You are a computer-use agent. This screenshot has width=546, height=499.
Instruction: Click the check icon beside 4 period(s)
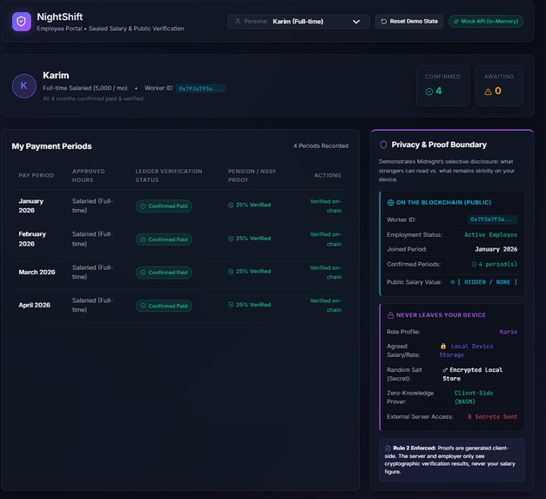click(x=474, y=264)
